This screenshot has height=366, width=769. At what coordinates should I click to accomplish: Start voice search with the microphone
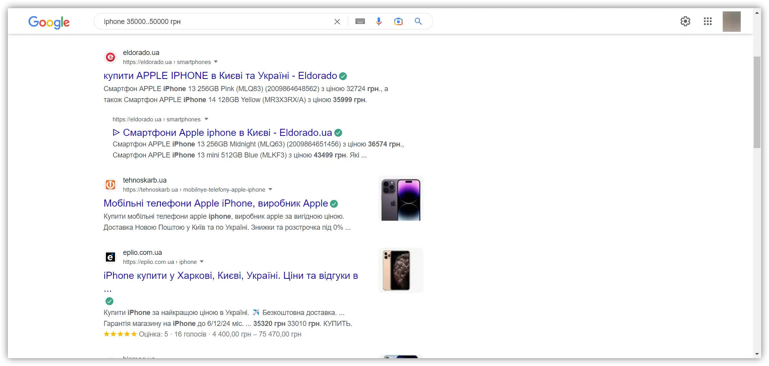(379, 22)
